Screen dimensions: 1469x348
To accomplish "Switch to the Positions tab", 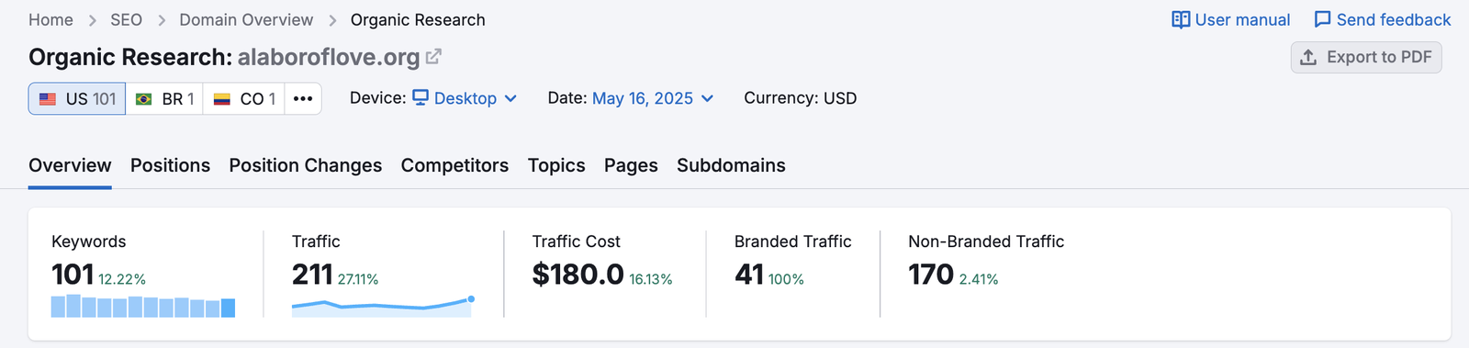I will tap(170, 165).
